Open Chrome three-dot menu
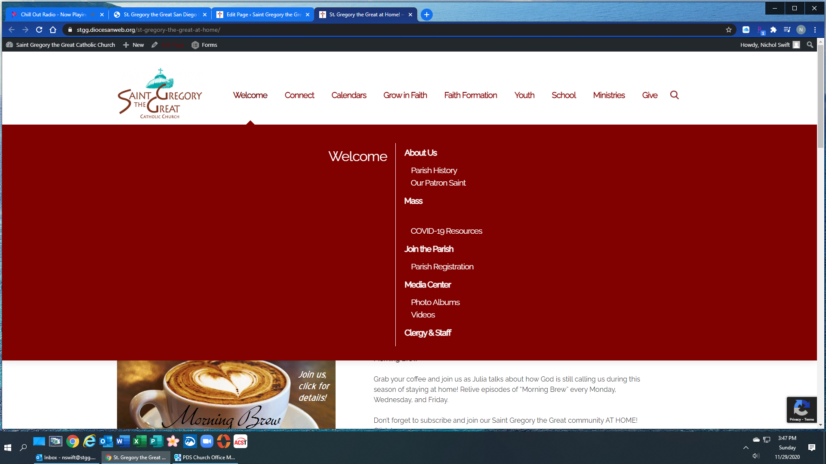 (815, 30)
